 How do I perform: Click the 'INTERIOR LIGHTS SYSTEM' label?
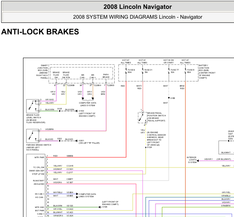click(191, 160)
